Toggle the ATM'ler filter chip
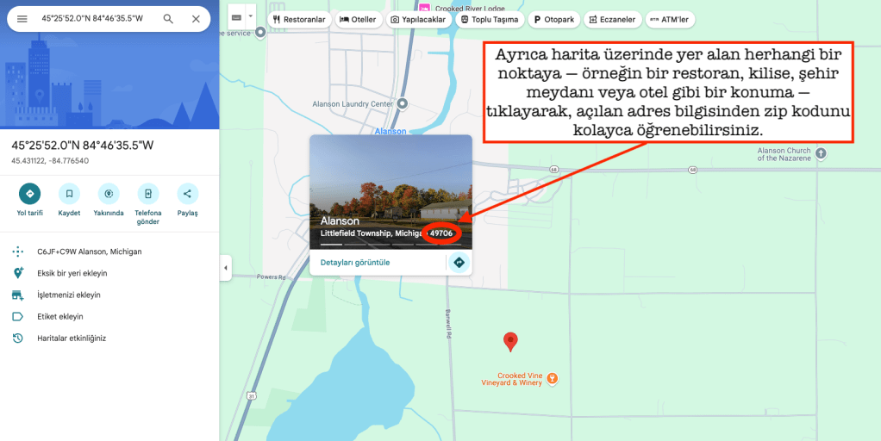The image size is (881, 441). point(670,19)
